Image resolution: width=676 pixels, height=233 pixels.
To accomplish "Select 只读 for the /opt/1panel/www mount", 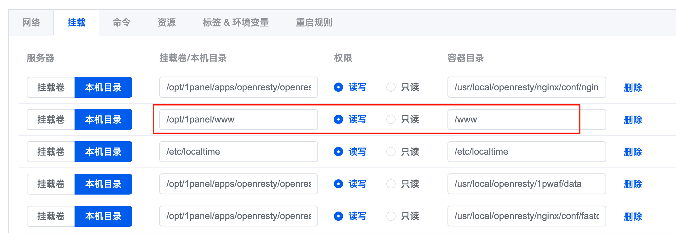I will (391, 119).
